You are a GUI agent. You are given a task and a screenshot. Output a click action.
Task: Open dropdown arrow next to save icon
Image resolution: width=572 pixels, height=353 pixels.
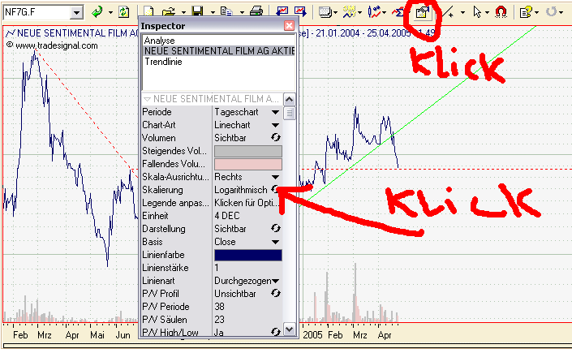point(213,12)
